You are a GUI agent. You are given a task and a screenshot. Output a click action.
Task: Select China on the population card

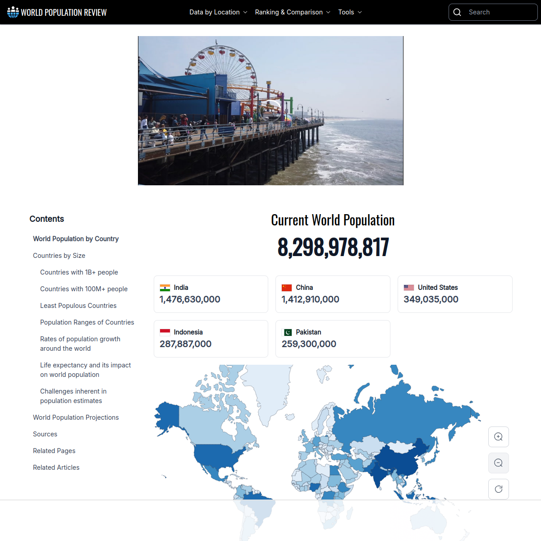pyautogui.click(x=304, y=287)
